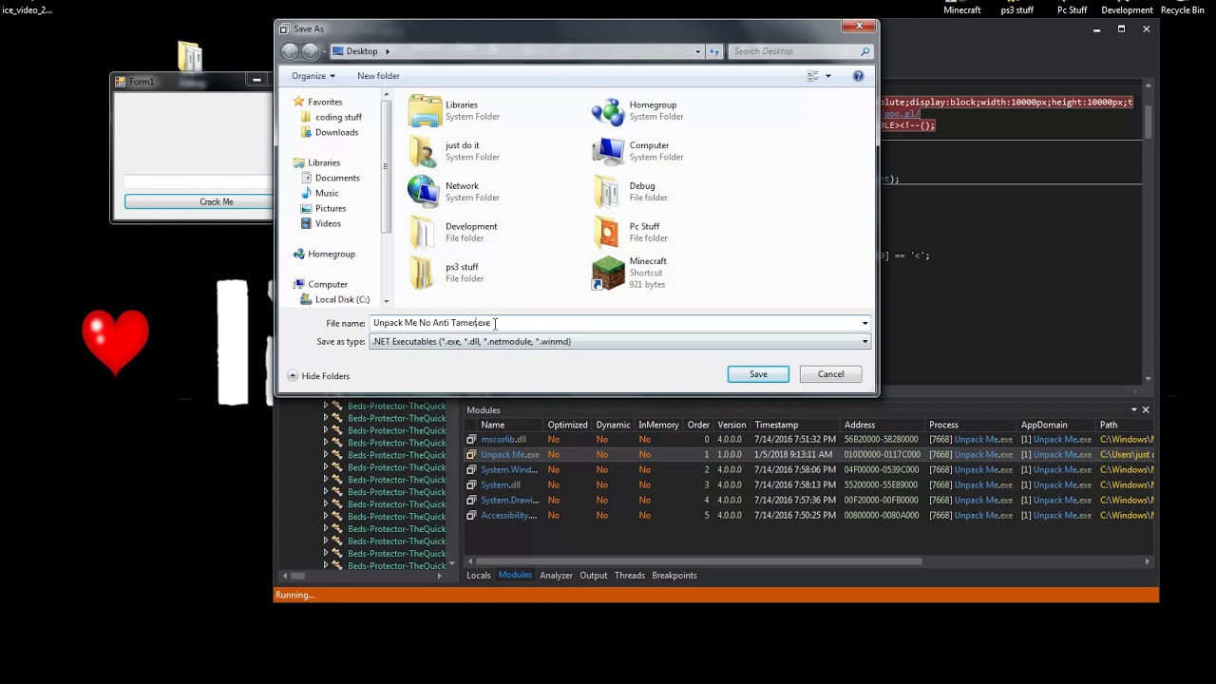The image size is (1216, 684).
Task: Switch to the Threads tab
Action: click(x=630, y=576)
